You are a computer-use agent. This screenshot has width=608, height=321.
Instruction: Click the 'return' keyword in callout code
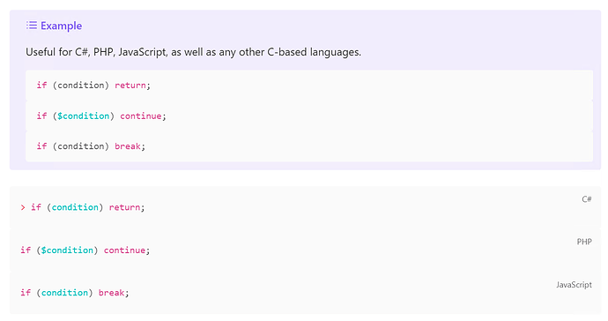(x=130, y=86)
